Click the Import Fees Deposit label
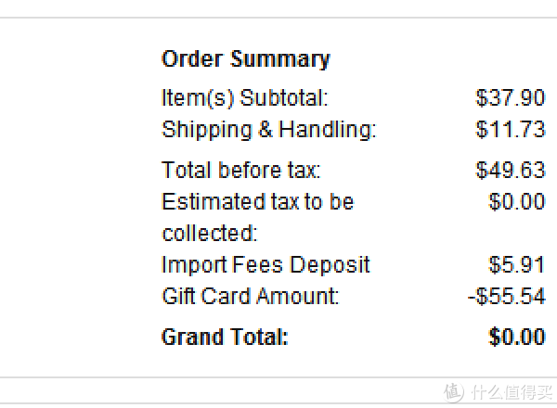Viewport: 557px width, 408px height. pyautogui.click(x=266, y=265)
